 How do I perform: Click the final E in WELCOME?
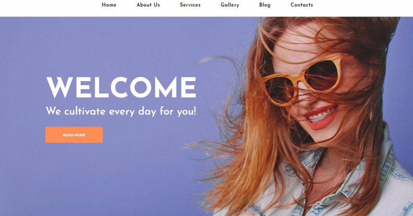[x=189, y=87]
